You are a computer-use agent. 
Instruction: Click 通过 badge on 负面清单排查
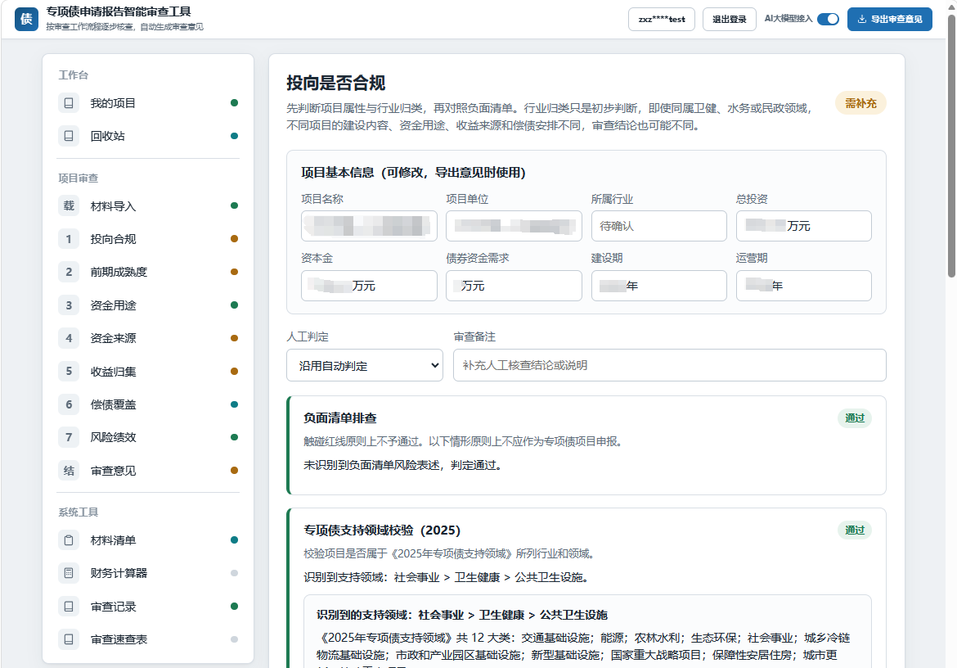coord(855,417)
